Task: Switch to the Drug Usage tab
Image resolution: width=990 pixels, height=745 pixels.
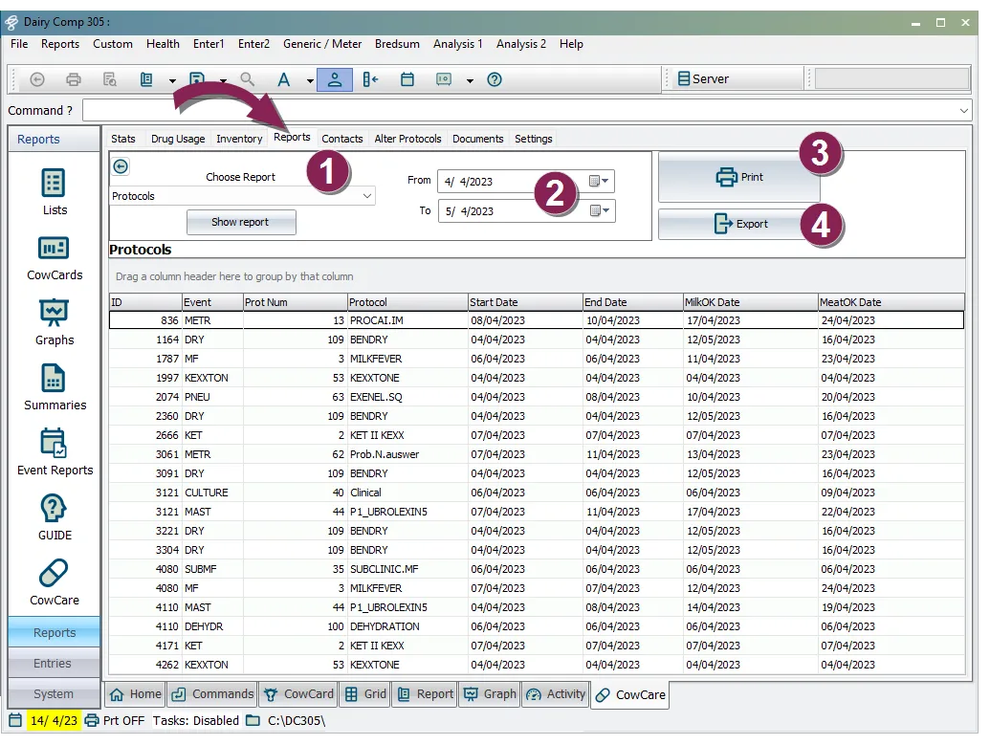Action: point(178,139)
